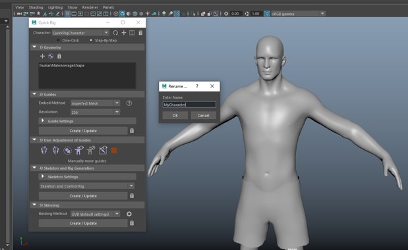Open the Renderer menu
Screen dimensions: 408x250
point(90,7)
